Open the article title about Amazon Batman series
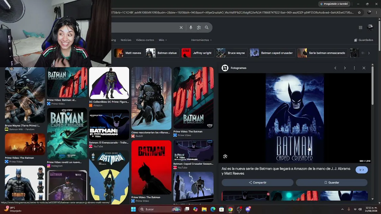 coord(286,171)
